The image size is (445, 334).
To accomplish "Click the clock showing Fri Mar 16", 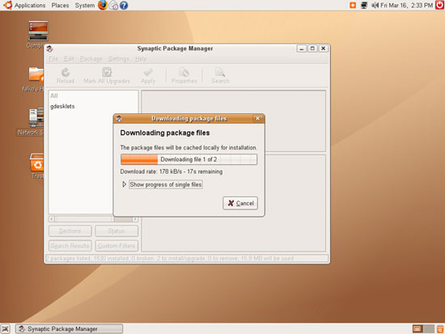I will point(406,5).
